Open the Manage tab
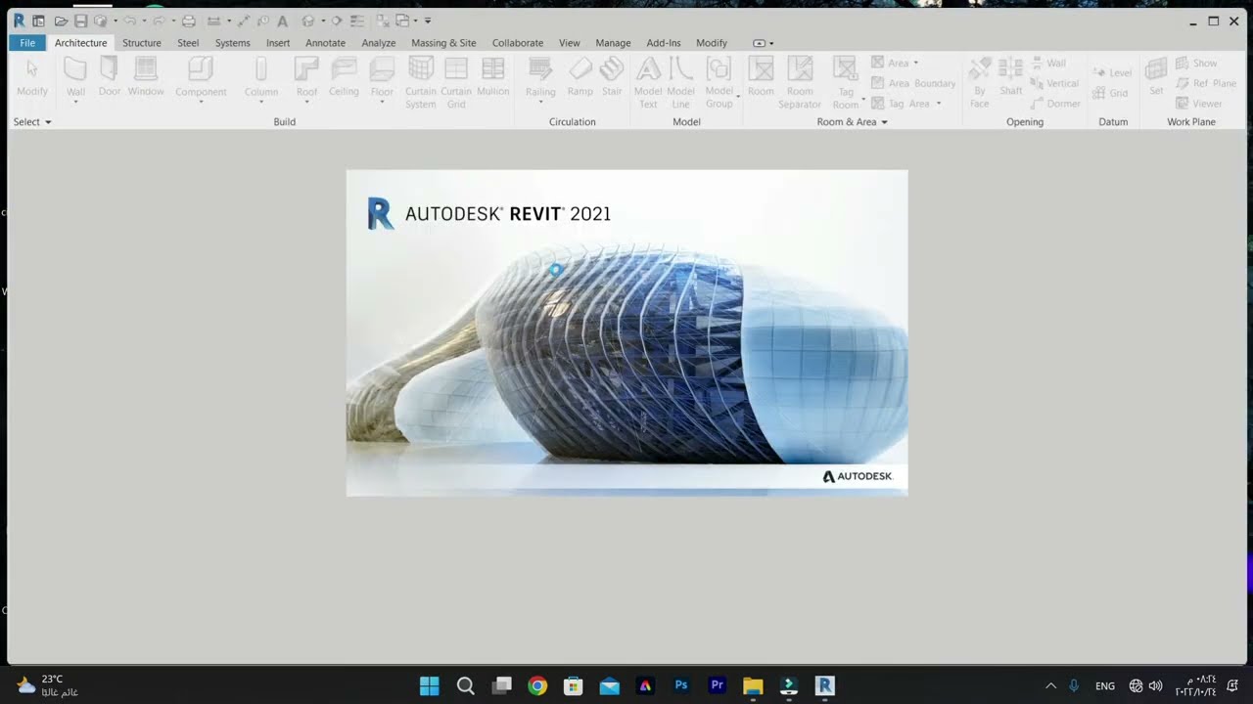Image resolution: width=1253 pixels, height=704 pixels. (x=613, y=43)
